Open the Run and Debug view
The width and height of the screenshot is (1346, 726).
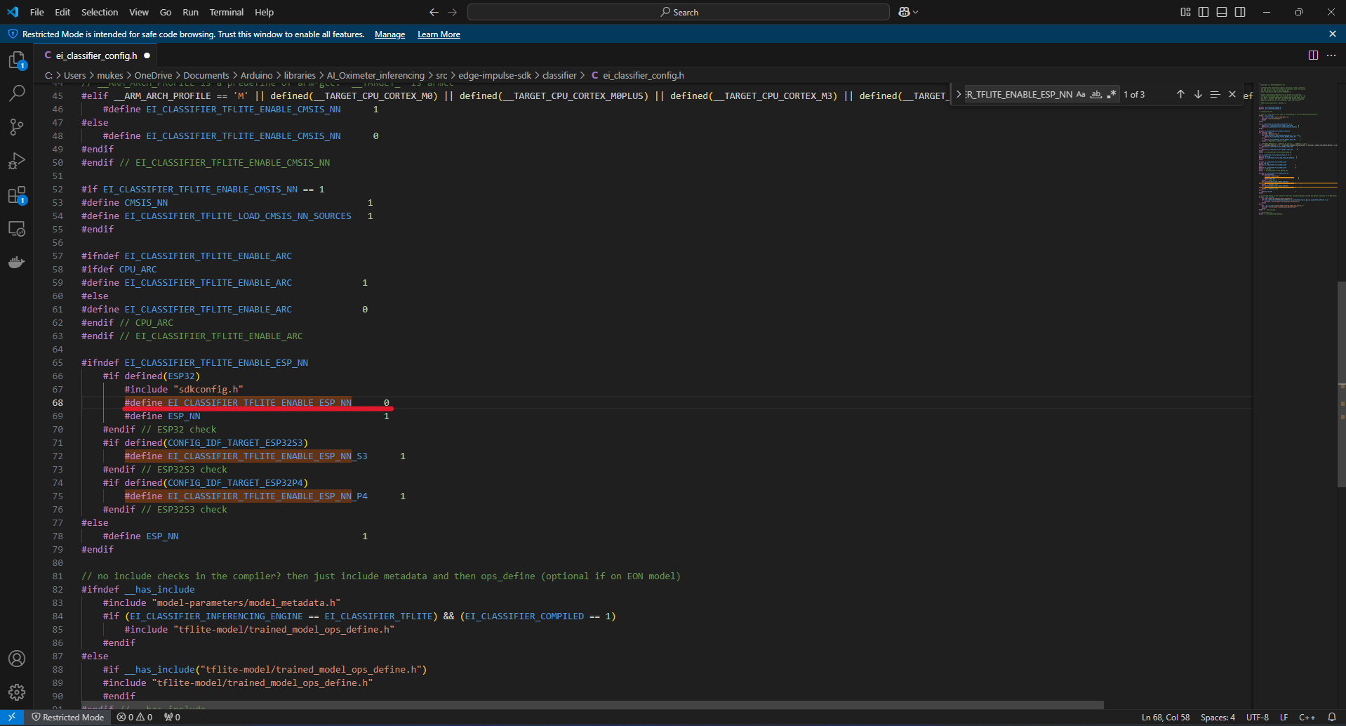click(x=17, y=161)
